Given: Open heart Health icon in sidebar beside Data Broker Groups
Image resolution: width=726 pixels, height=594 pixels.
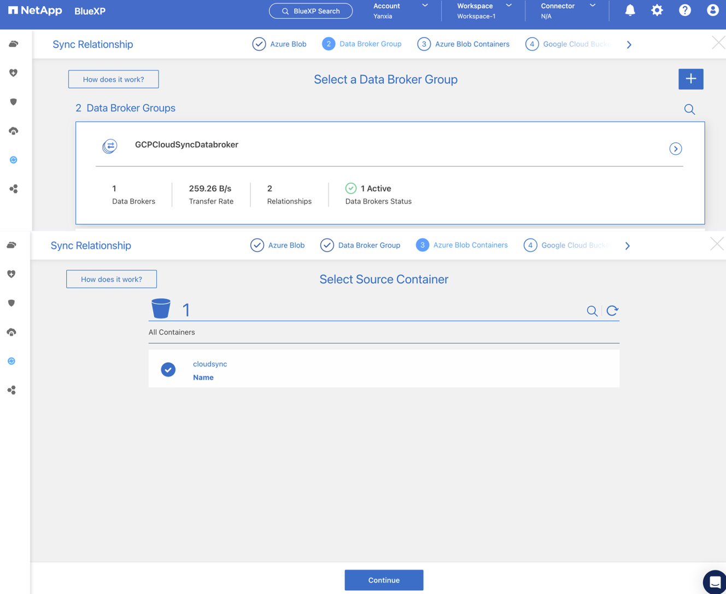Looking at the screenshot, I should pos(14,73).
